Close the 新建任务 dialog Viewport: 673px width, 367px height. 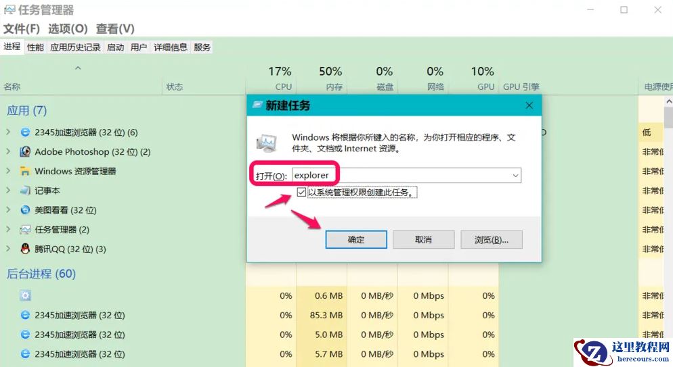click(x=529, y=105)
